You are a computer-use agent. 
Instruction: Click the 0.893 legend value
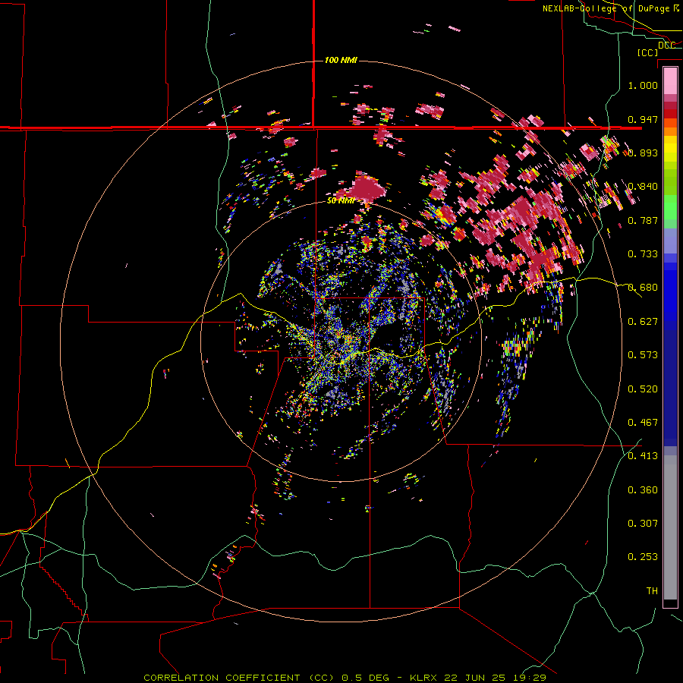tap(643, 153)
